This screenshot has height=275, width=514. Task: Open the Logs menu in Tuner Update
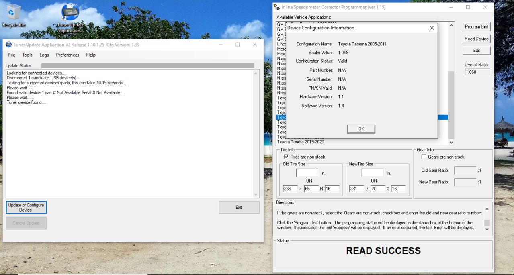pos(44,55)
